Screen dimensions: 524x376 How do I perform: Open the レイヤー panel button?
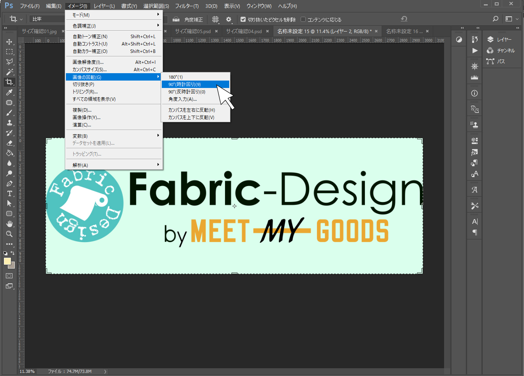coord(501,40)
